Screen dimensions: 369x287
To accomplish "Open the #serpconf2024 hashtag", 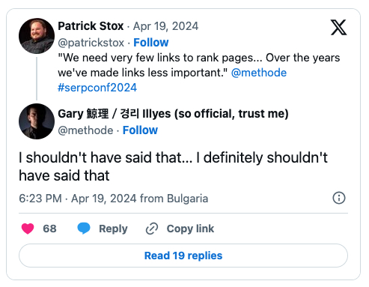I will [x=97, y=88].
